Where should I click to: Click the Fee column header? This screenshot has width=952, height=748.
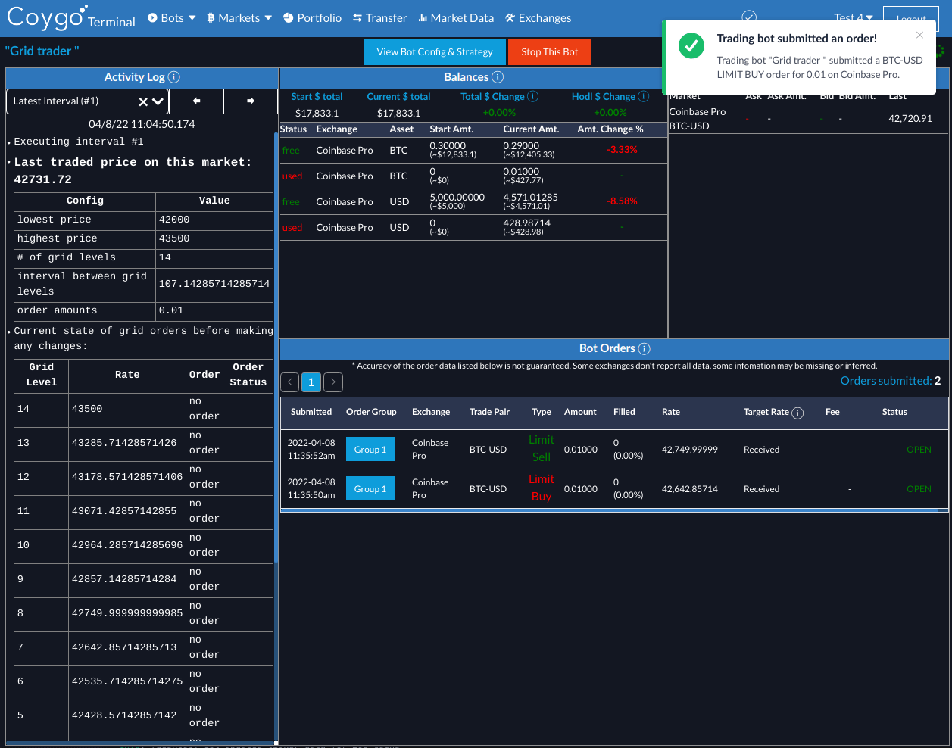click(832, 412)
